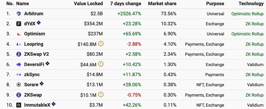266x109 pixels.
Task: Click the StarkEx badge next to dYdX
Action: [x=39, y=23]
